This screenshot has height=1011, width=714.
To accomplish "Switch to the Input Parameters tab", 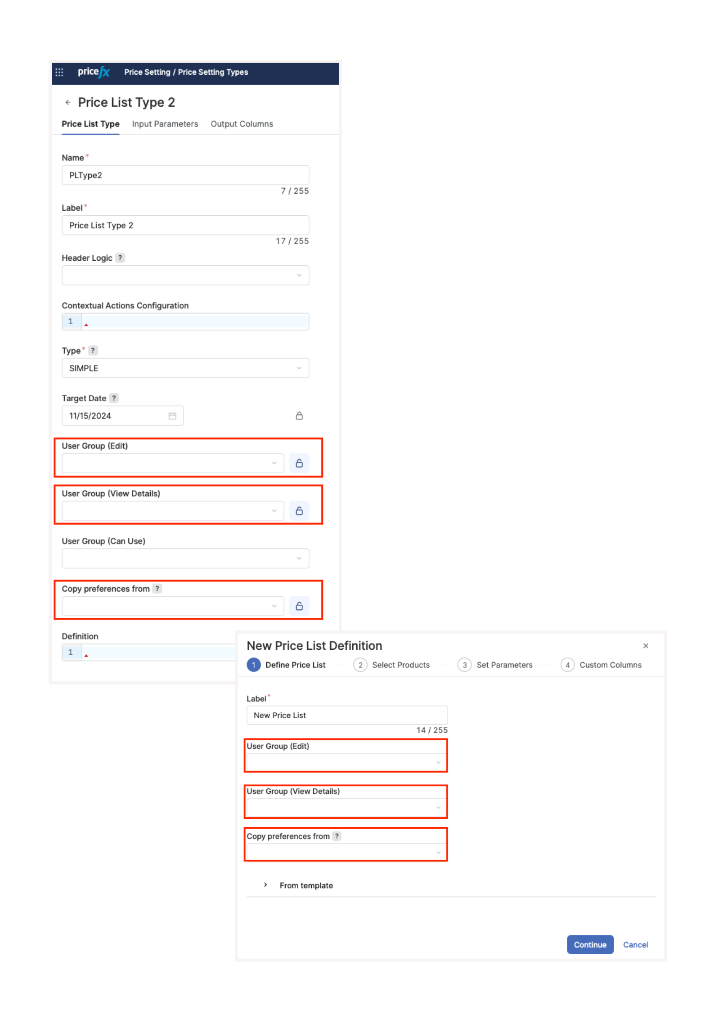I will (165, 124).
